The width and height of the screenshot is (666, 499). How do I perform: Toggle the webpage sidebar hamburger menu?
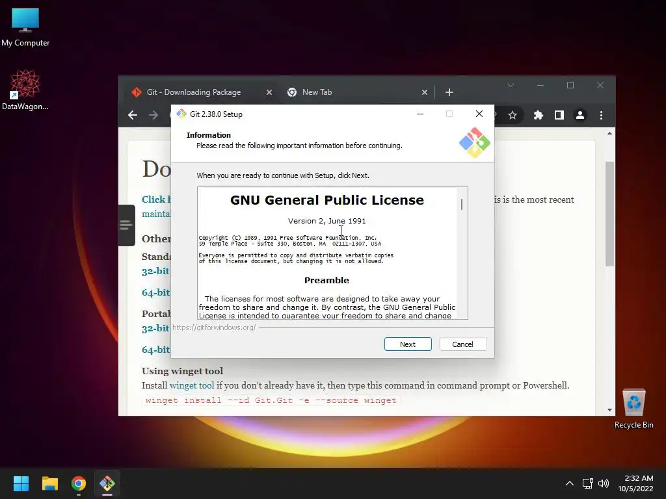tap(126, 225)
